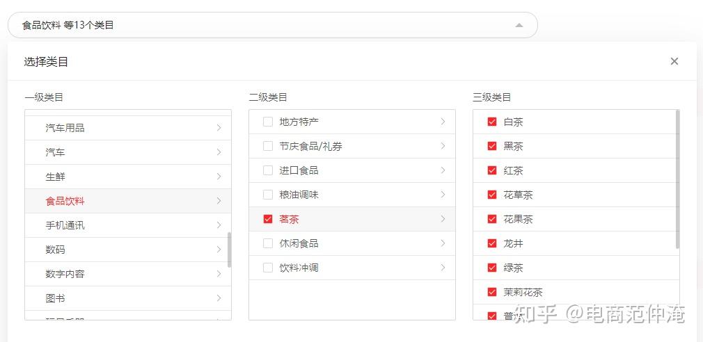Choose 数字内容 from the category list

coord(65,274)
